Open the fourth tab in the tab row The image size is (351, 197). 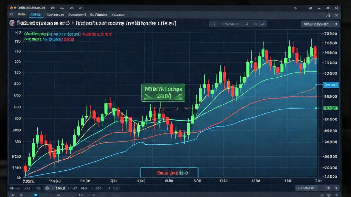pyautogui.click(x=77, y=15)
